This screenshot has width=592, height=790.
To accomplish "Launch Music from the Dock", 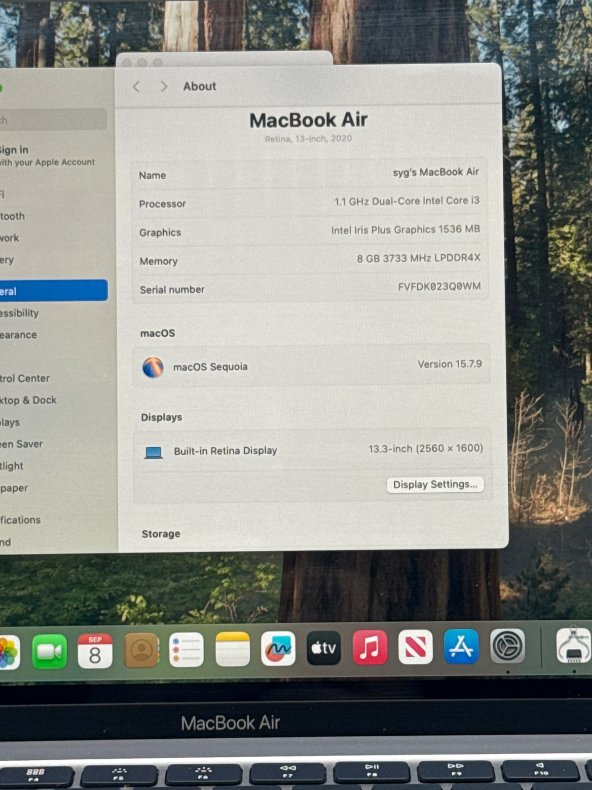I will tap(370, 647).
